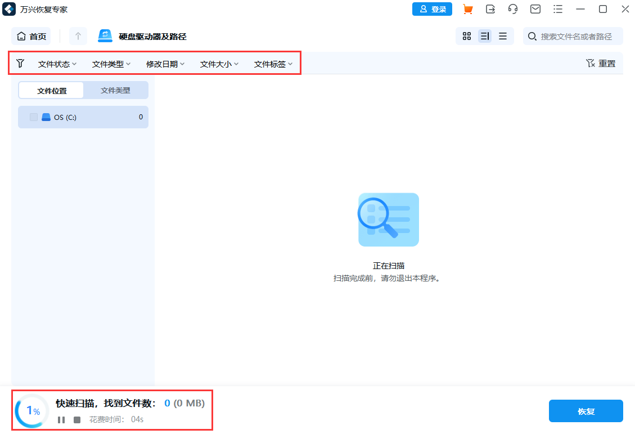The image size is (635, 434).
Task: Click the headset customer support icon
Action: pyautogui.click(x=513, y=9)
